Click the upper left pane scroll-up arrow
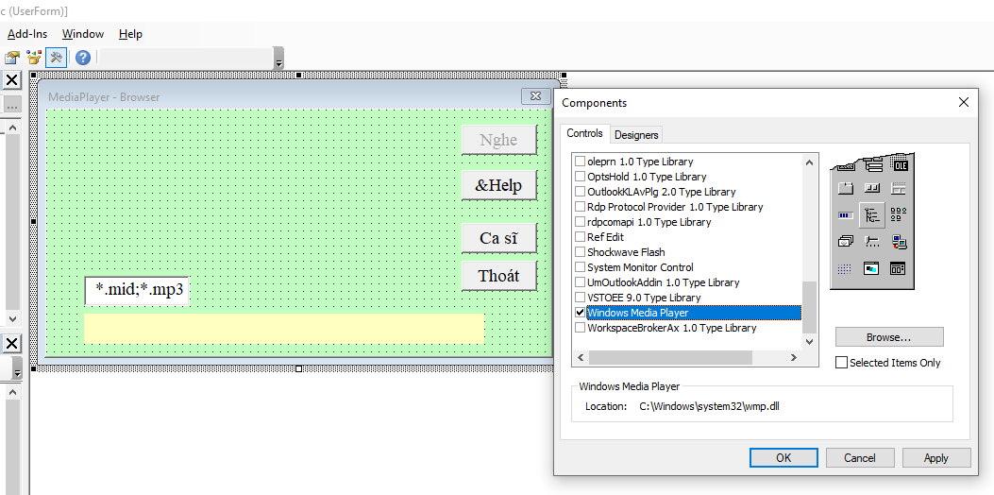Viewport: 994px width, 495px height. 12,128
